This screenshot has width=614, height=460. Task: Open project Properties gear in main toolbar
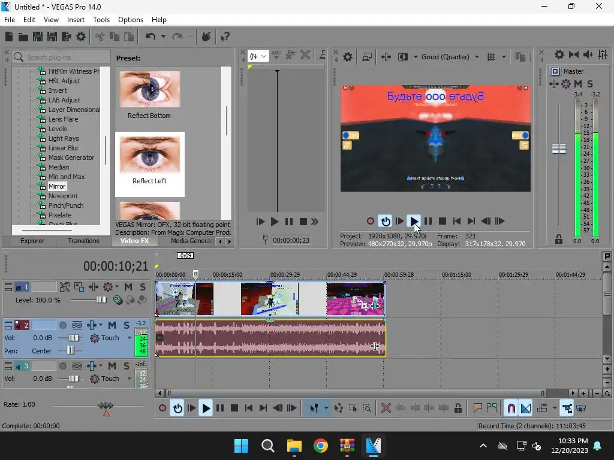coord(81,37)
